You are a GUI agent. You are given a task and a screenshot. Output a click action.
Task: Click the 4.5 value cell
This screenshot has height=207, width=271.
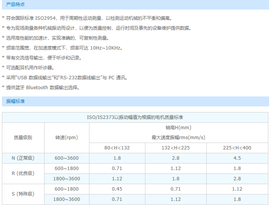[x=237, y=158]
